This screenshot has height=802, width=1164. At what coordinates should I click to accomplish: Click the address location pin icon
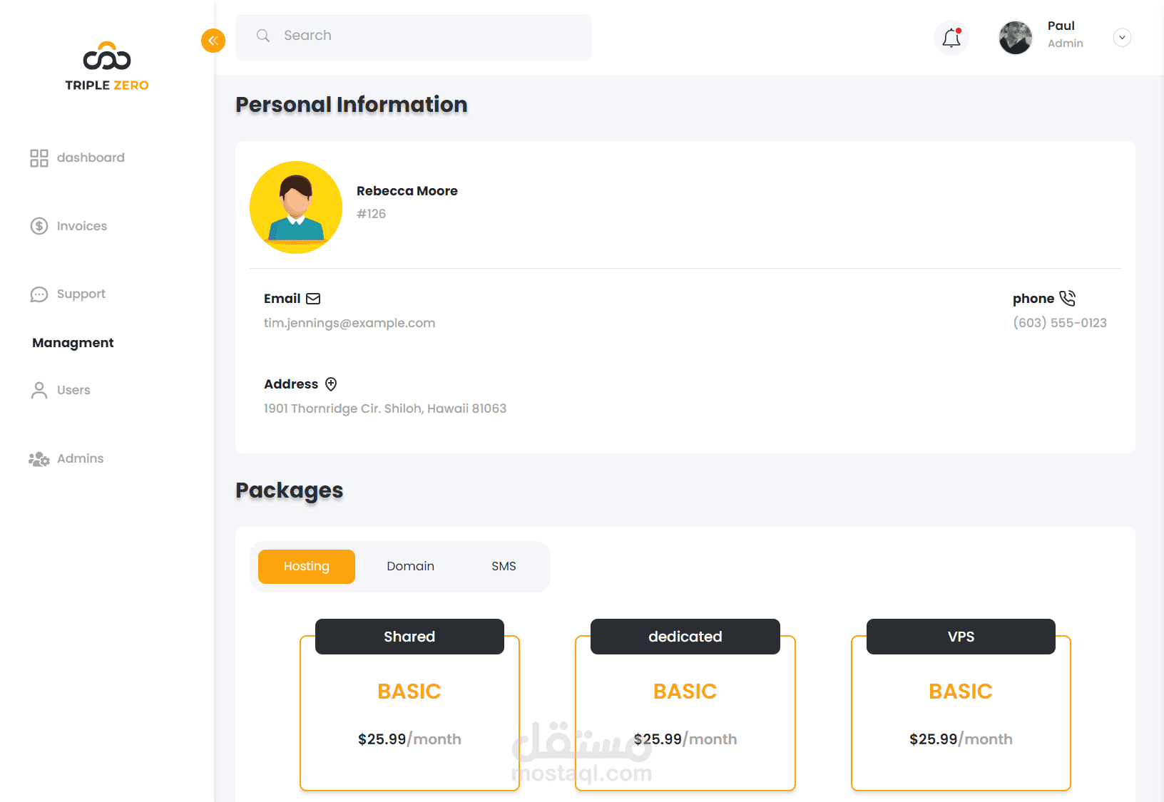click(x=331, y=384)
